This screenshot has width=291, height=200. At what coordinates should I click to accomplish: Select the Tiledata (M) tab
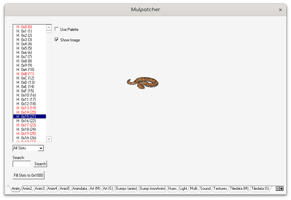(239, 189)
